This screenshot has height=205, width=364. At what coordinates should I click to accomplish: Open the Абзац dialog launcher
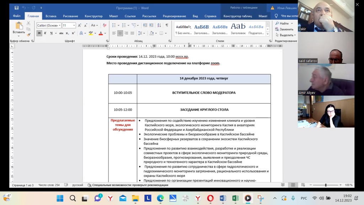tap(170, 41)
